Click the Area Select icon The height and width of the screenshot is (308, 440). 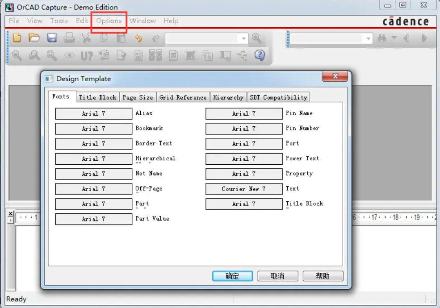(208, 55)
